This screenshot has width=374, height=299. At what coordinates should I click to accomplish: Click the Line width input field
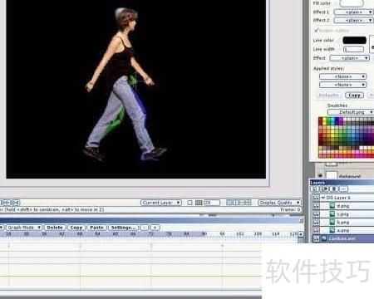pyautogui.click(x=353, y=49)
